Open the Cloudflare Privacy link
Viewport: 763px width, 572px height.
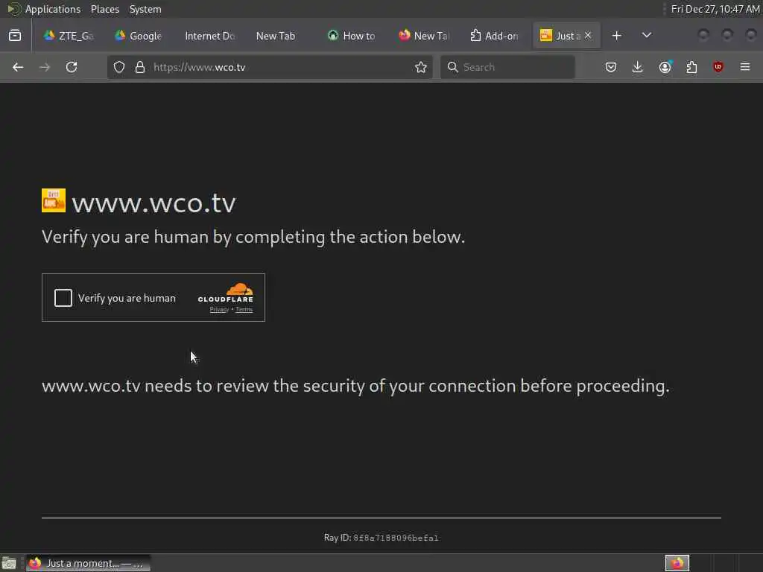point(219,309)
